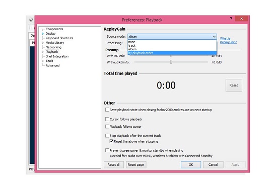Select Tools in preferences tree

coord(49,61)
